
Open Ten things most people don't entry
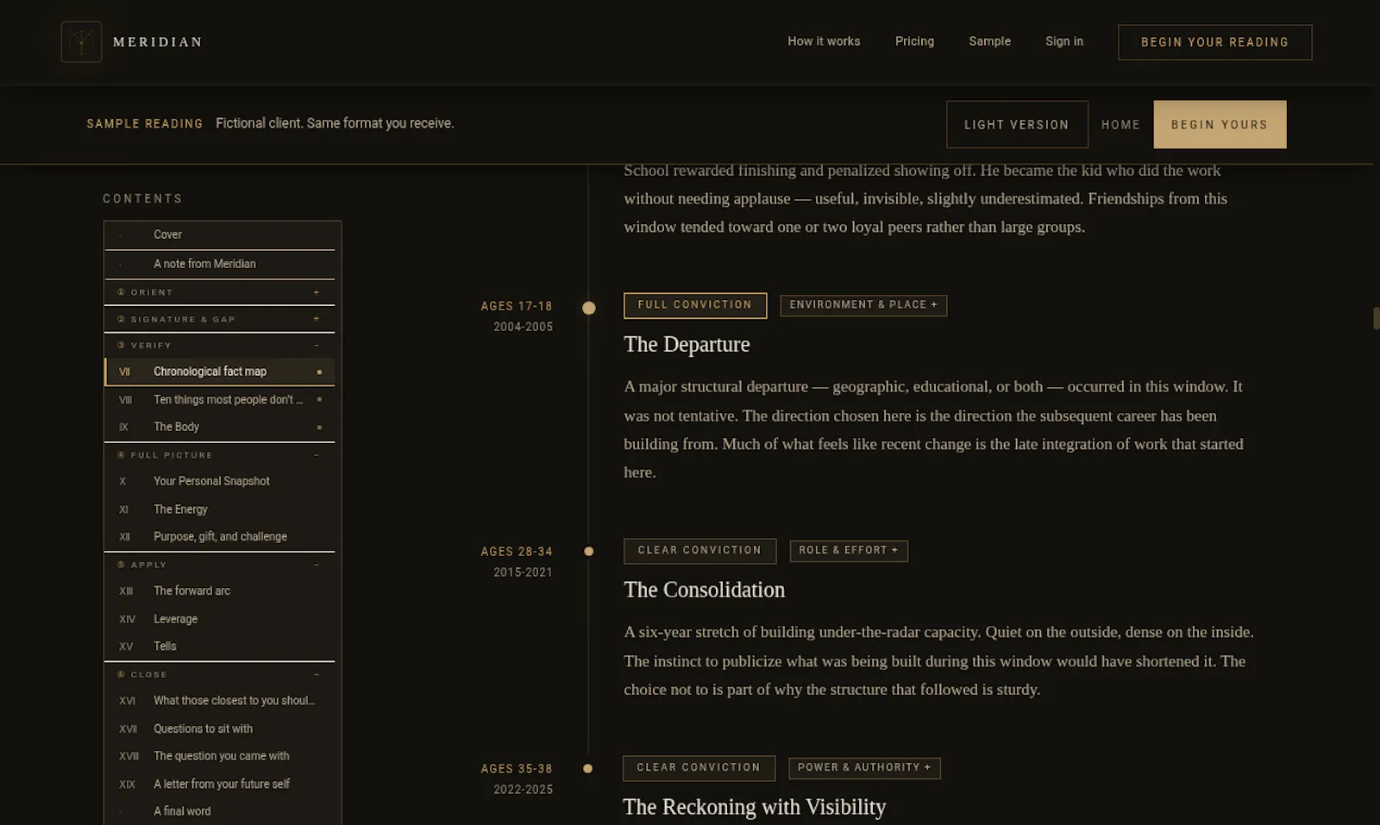[219, 400]
